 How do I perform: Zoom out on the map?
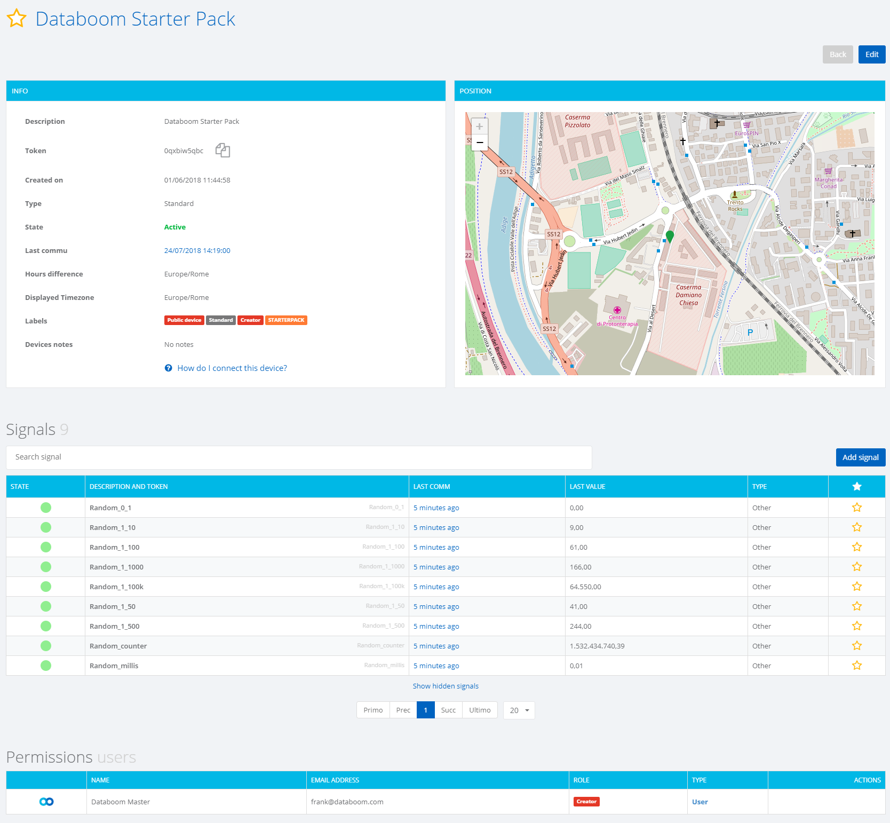click(479, 143)
